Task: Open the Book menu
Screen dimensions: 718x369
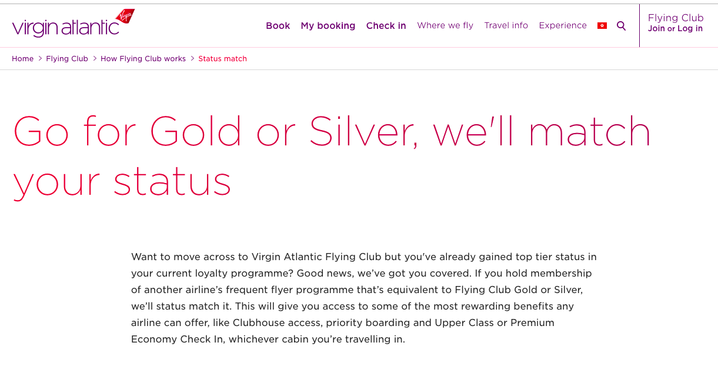Action: (278, 26)
